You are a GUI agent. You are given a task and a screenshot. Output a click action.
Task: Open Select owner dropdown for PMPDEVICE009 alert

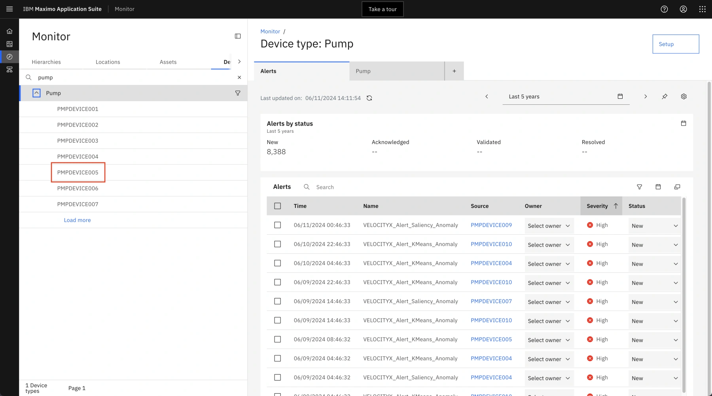(x=549, y=226)
